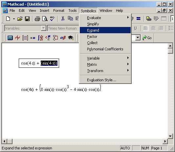Screen dimensions: 175x152
Task: Click the Mathcad document icon in menu bar
Action: tap(5, 11)
